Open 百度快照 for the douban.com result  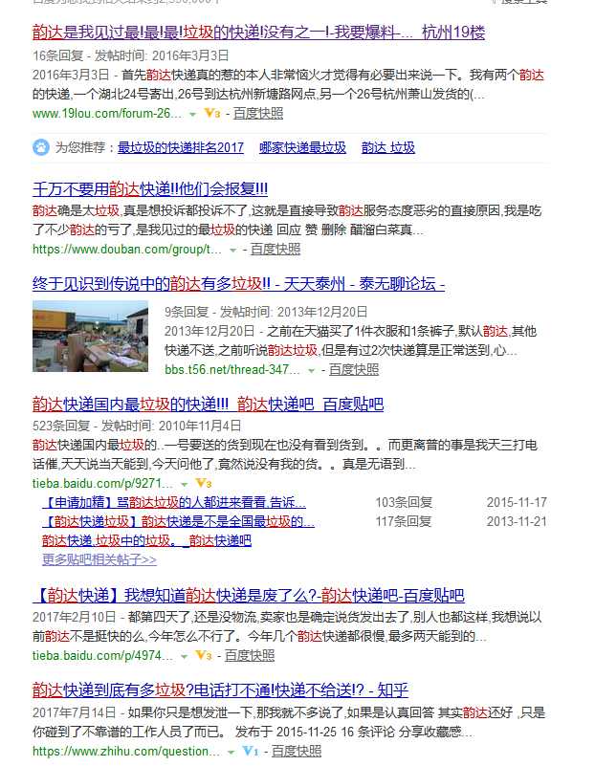click(275, 250)
